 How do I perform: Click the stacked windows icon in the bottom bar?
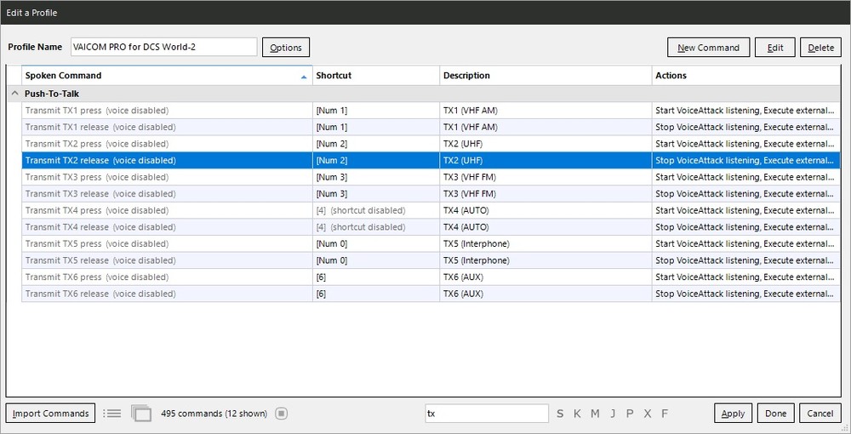pyautogui.click(x=141, y=414)
